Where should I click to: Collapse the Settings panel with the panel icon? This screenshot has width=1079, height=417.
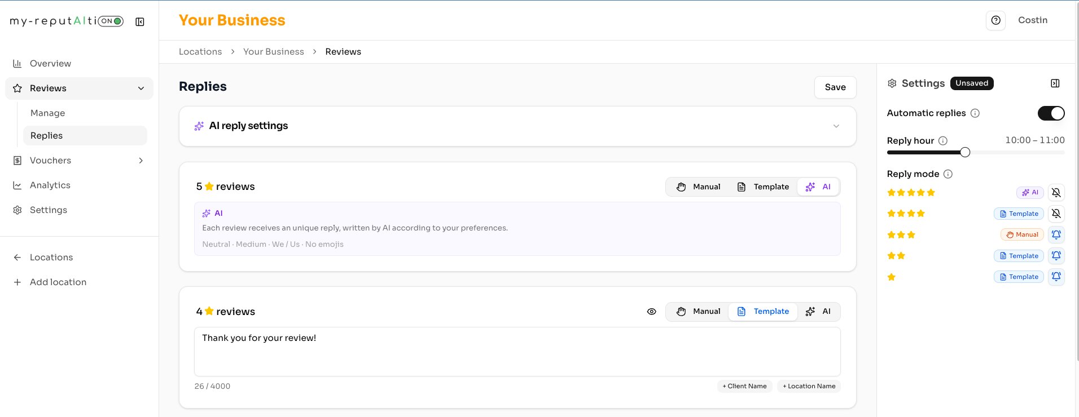click(1055, 83)
